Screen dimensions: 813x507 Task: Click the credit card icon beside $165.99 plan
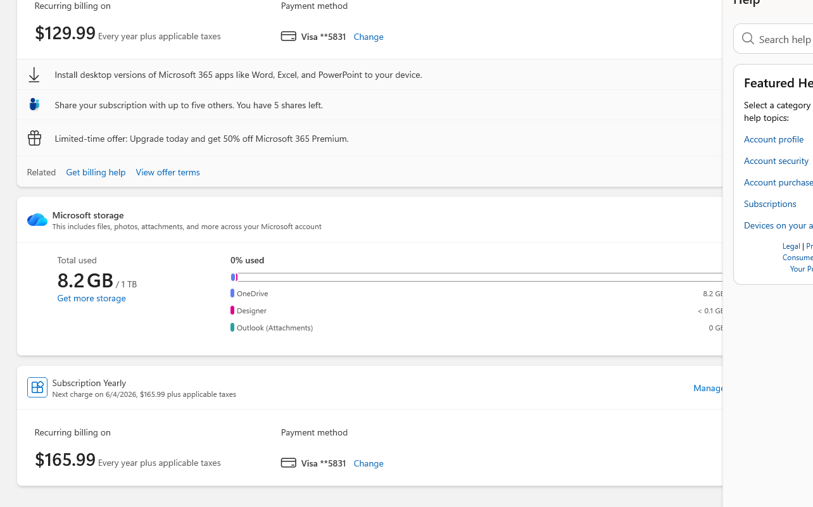pos(288,463)
